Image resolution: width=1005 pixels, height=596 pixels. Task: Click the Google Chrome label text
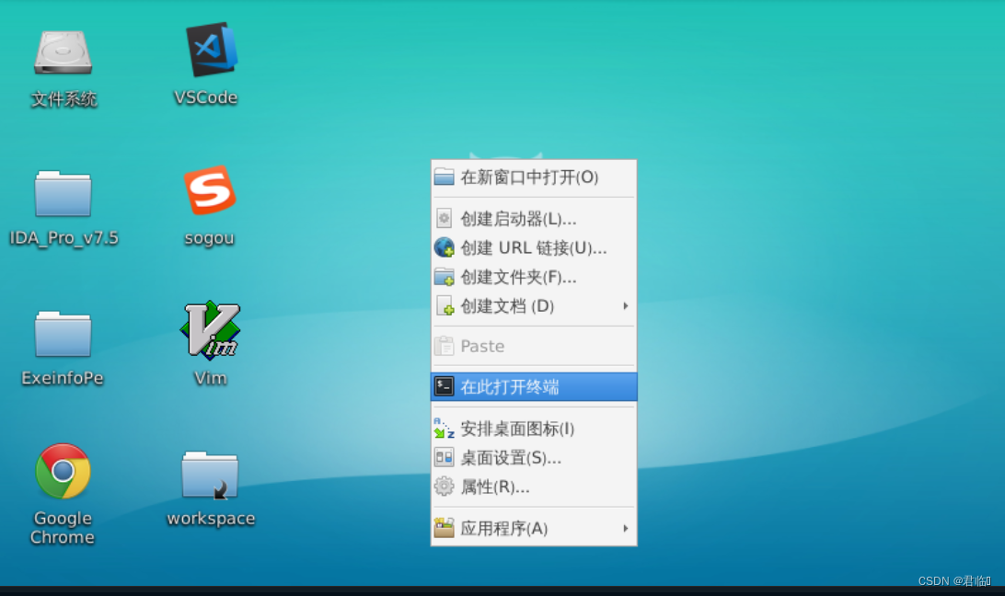[63, 527]
